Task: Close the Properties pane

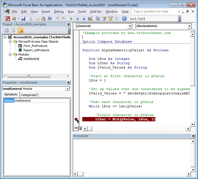Action: tap(69, 82)
